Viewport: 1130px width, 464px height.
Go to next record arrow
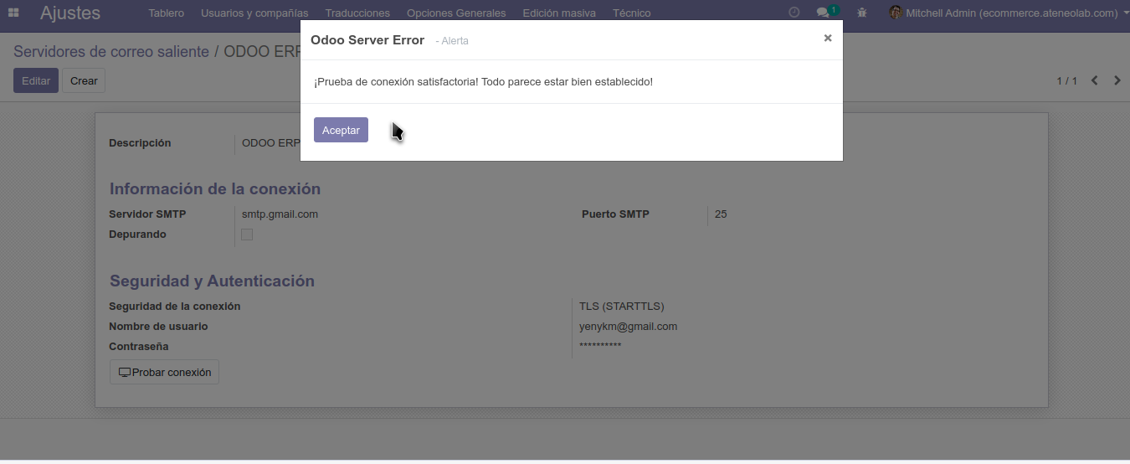pos(1117,80)
